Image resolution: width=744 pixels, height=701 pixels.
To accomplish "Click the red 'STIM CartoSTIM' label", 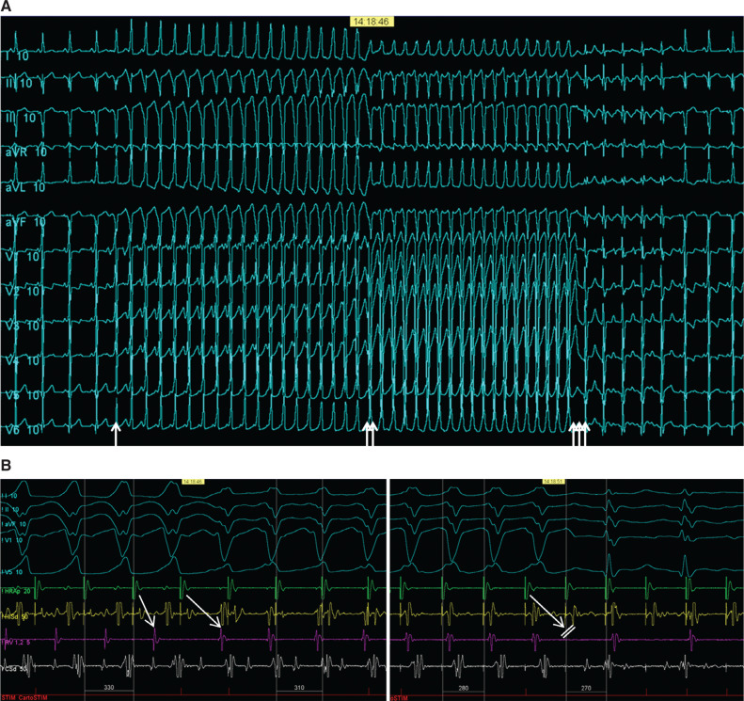I will point(24,698).
